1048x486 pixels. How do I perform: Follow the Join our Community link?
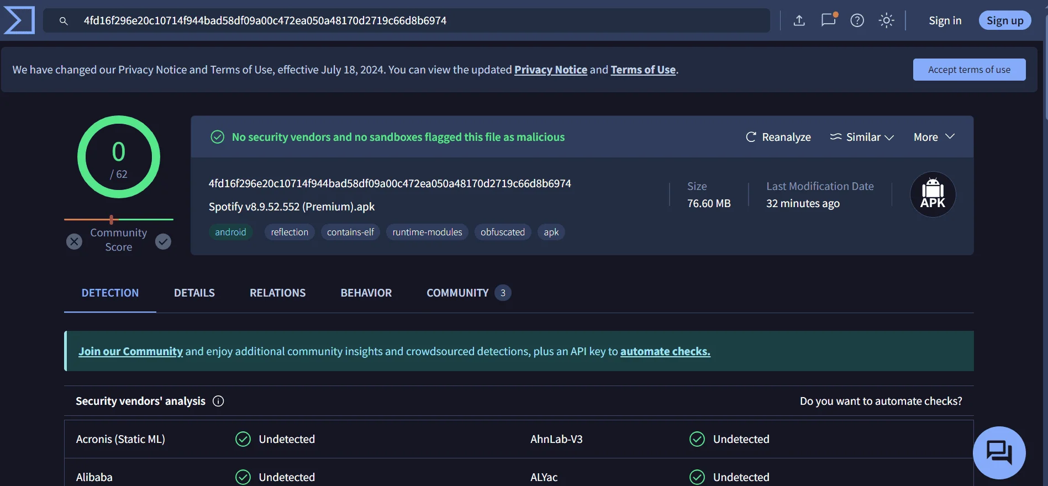(x=130, y=351)
